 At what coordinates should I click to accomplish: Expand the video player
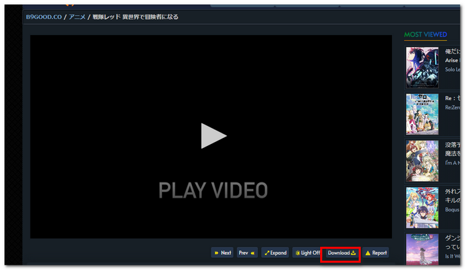tap(275, 253)
